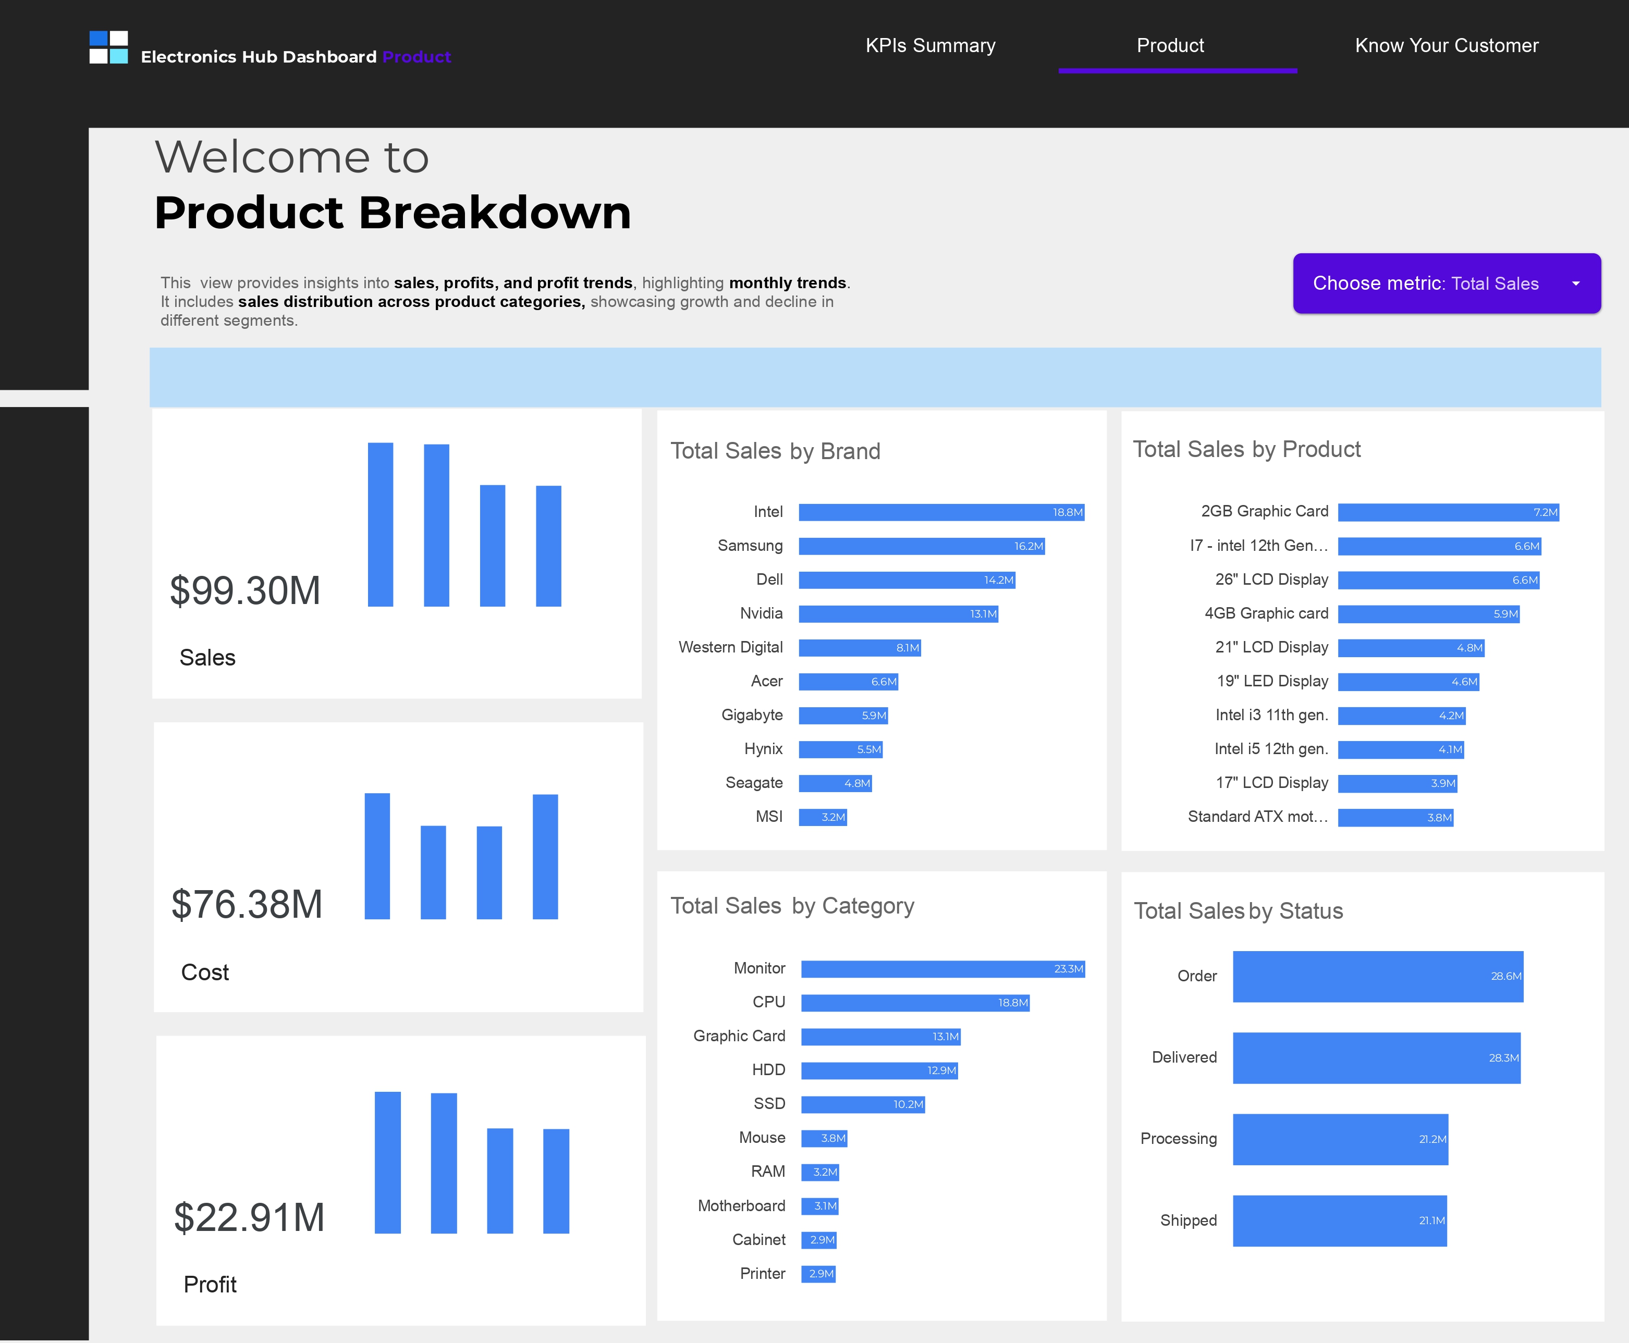Click the Total Sales by Product title
The image size is (1629, 1343).
1247,449
